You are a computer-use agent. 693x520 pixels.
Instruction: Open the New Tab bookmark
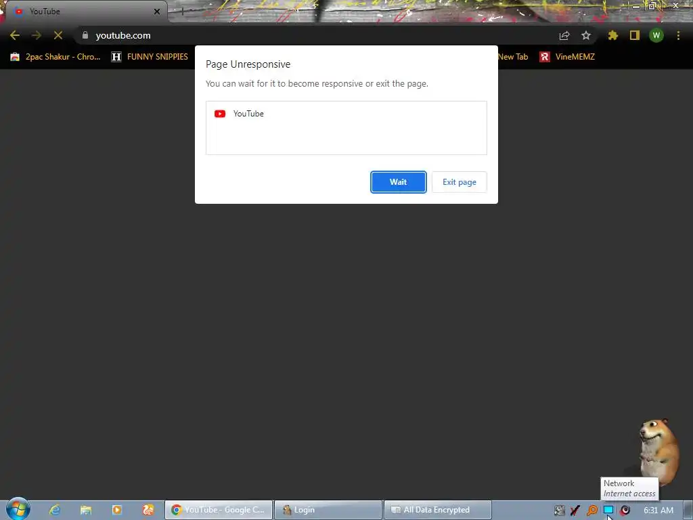click(x=513, y=57)
